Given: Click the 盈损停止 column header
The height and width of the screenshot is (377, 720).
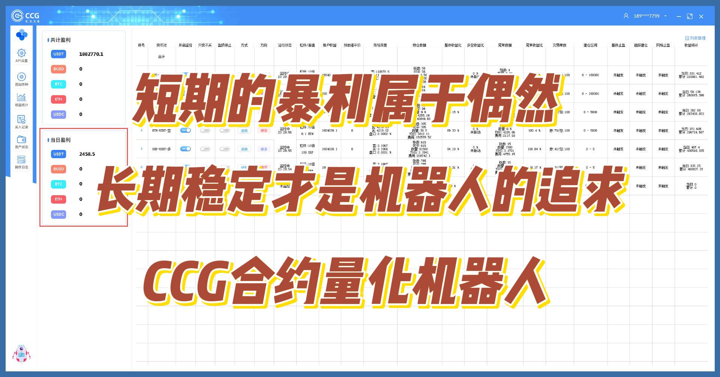Looking at the screenshot, I should (x=225, y=45).
